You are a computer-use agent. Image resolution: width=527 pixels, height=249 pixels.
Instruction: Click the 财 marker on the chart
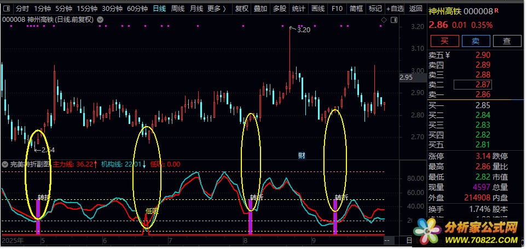pyautogui.click(x=301, y=155)
